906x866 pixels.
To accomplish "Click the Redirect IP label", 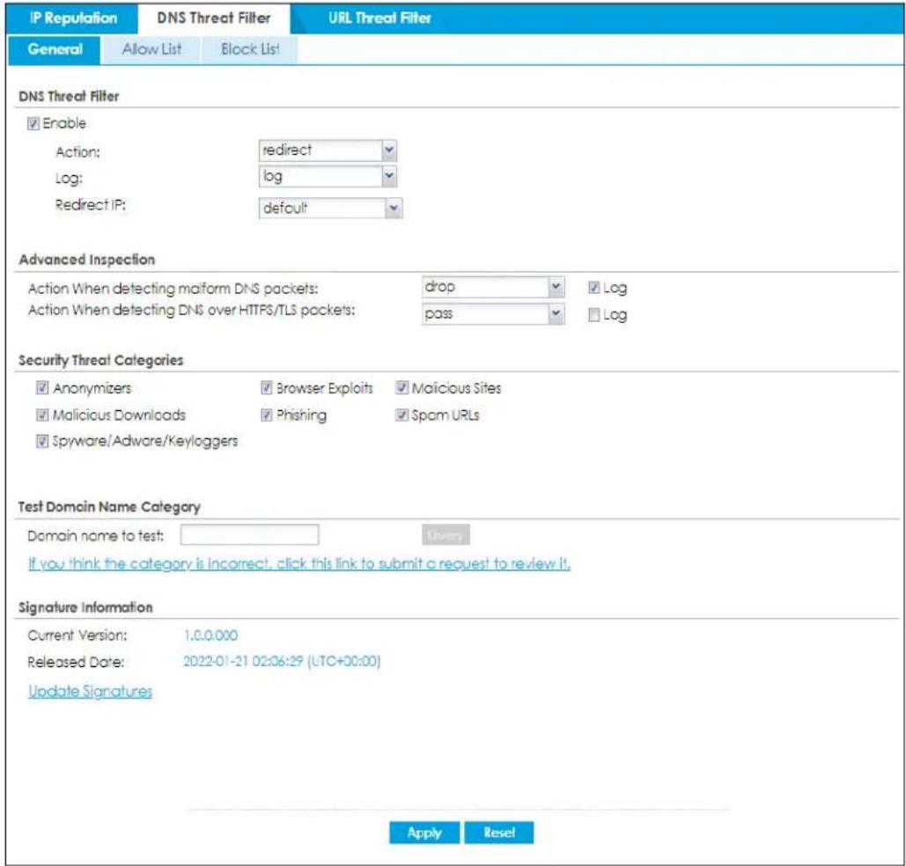I will [90, 204].
